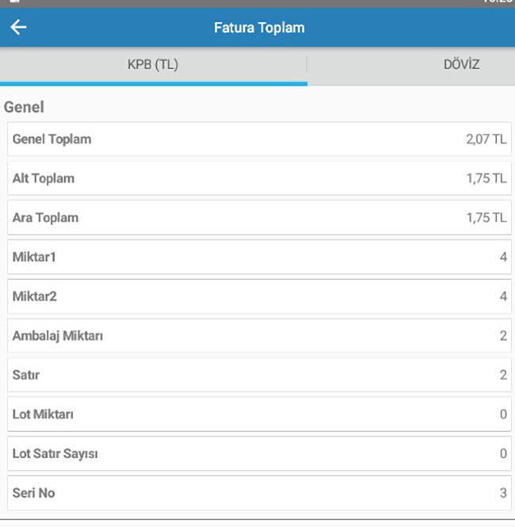Switch to the DÖVİZ tab
Screen dimensions: 515x527
click(461, 64)
